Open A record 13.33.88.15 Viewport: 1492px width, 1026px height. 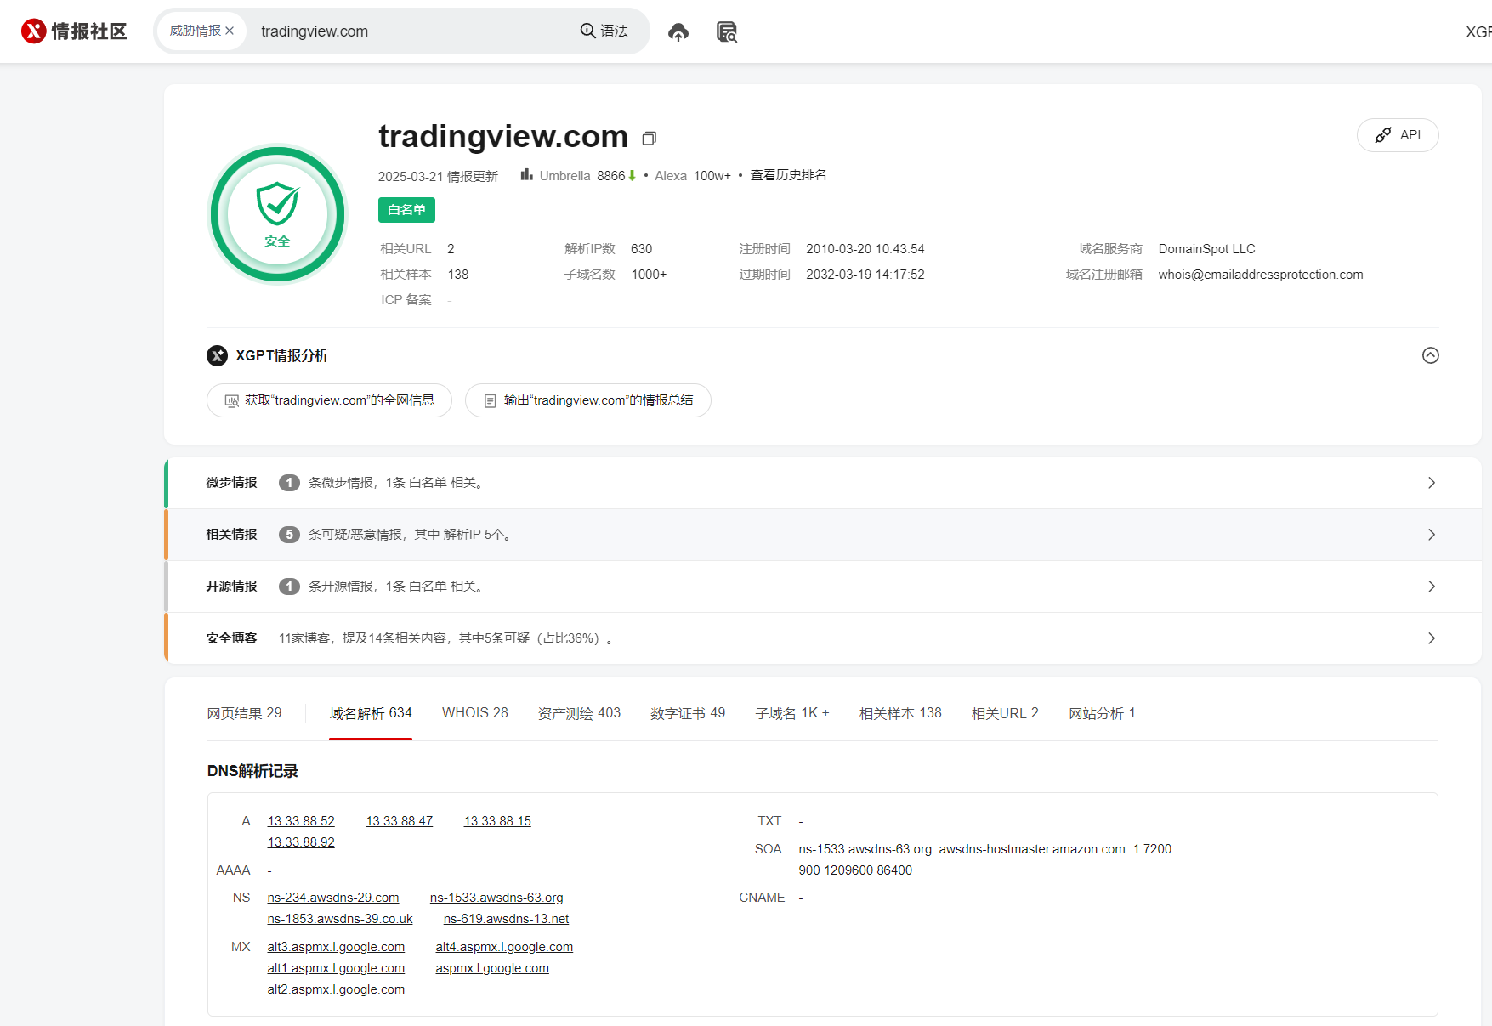click(x=497, y=821)
